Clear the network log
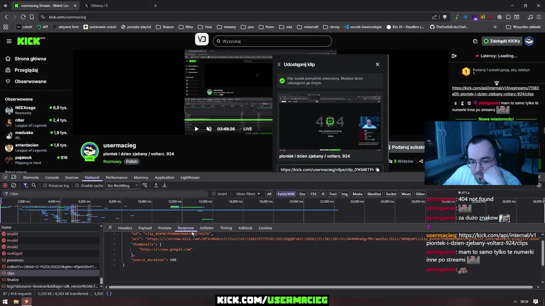The width and height of the screenshot is (545, 306). point(14,185)
